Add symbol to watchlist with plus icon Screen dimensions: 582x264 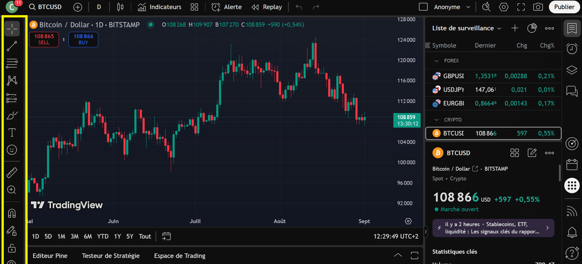pyautogui.click(x=515, y=28)
